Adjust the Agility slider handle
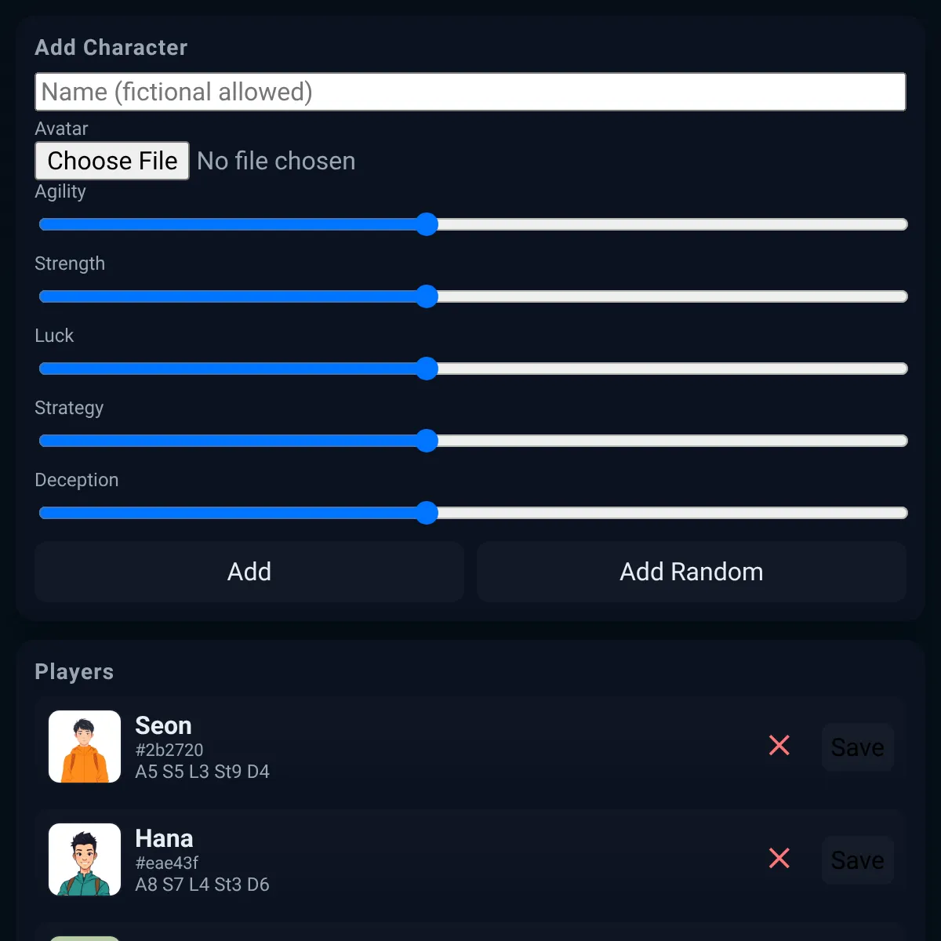The width and height of the screenshot is (941, 941). click(x=427, y=224)
